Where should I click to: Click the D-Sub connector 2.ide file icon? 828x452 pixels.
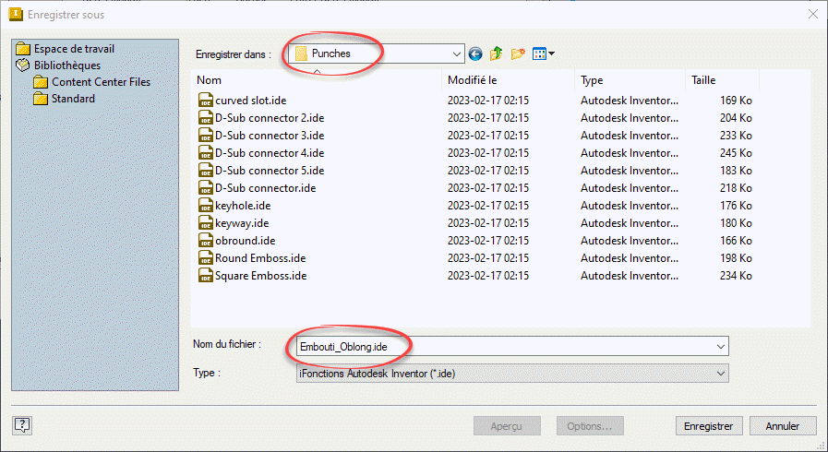pyautogui.click(x=206, y=118)
